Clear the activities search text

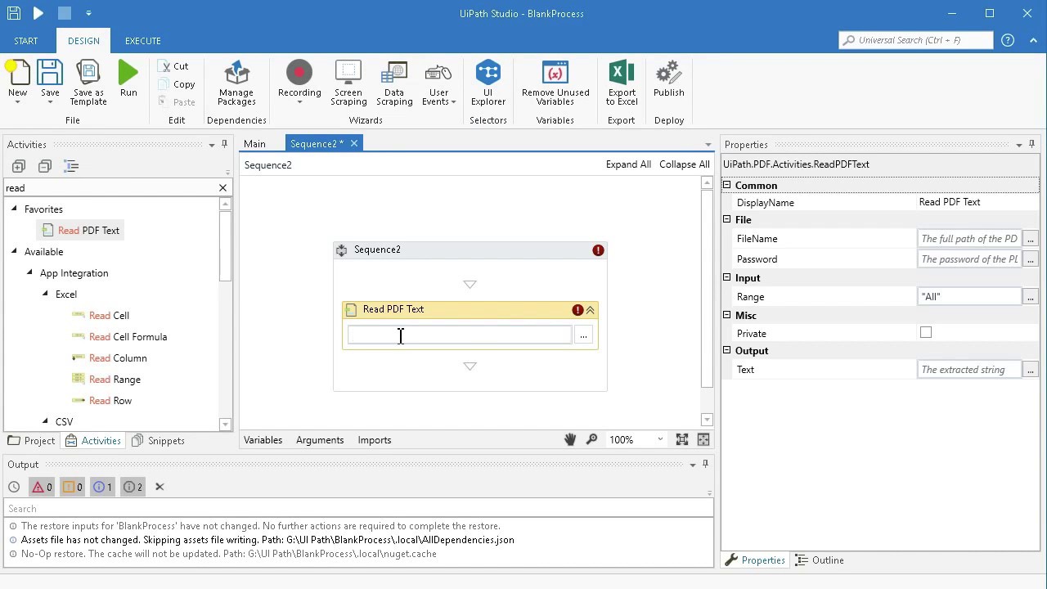pos(222,188)
